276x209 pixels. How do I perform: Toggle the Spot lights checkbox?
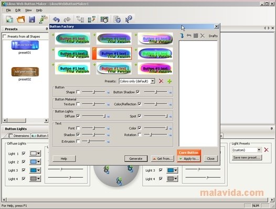140,116
